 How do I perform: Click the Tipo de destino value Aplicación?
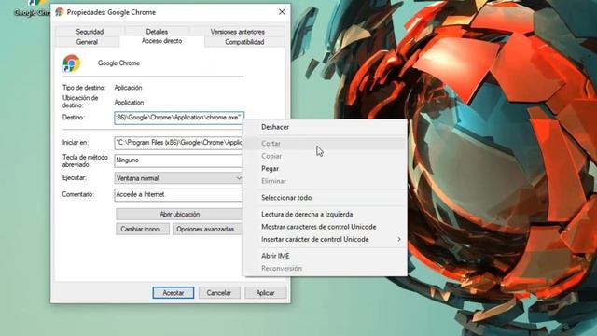point(129,88)
